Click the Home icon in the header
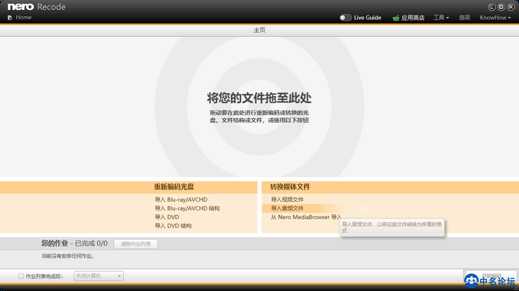Image resolution: width=519 pixels, height=291 pixels. pos(10,17)
